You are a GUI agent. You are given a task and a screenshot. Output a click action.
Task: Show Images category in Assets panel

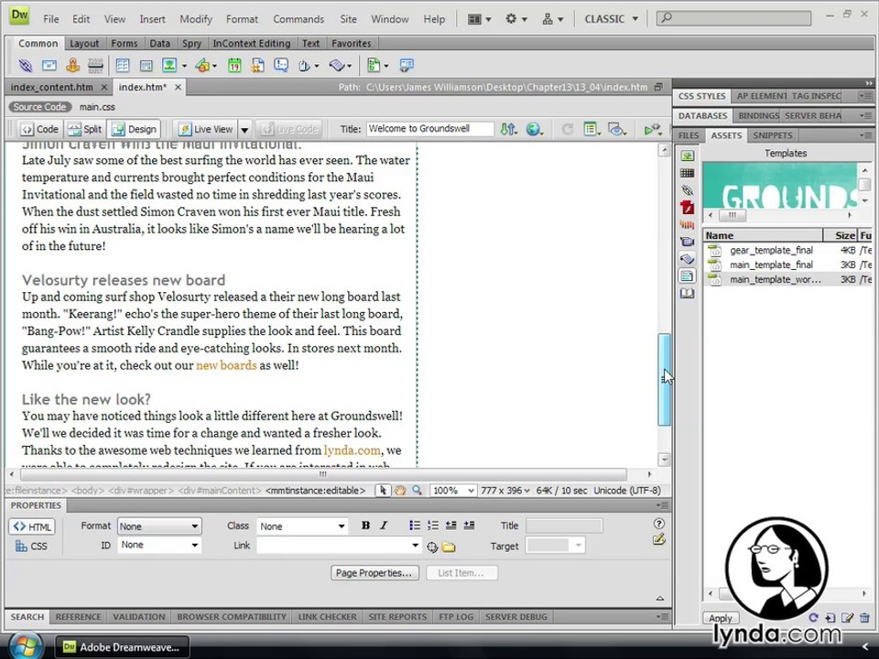688,156
